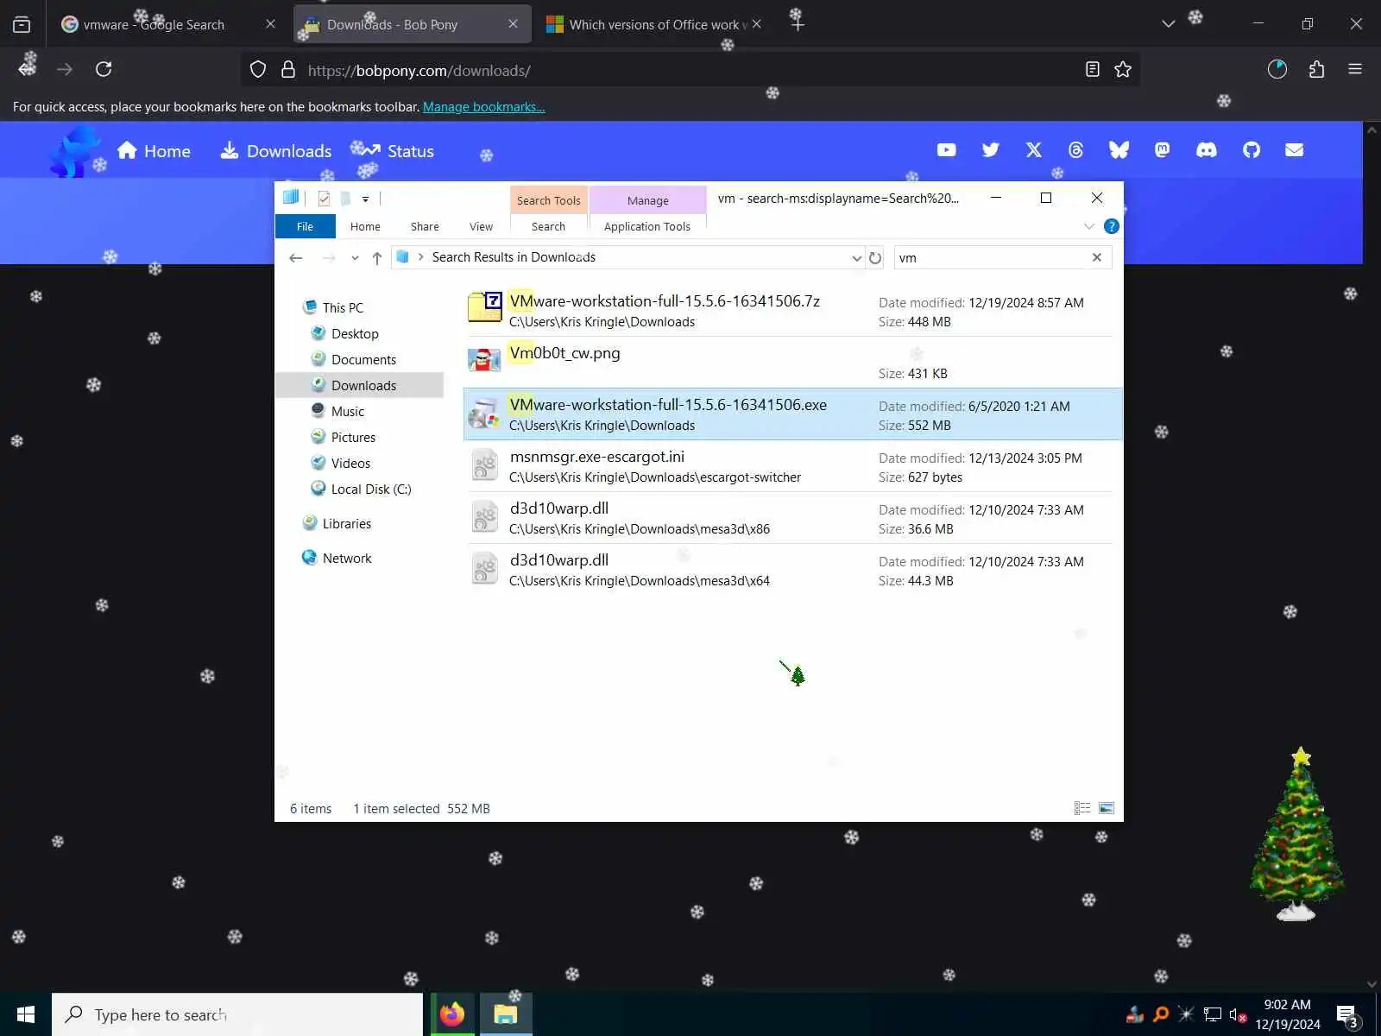Image resolution: width=1381 pixels, height=1036 pixels.
Task: Bookmark this page with the star
Action: [x=1123, y=69]
